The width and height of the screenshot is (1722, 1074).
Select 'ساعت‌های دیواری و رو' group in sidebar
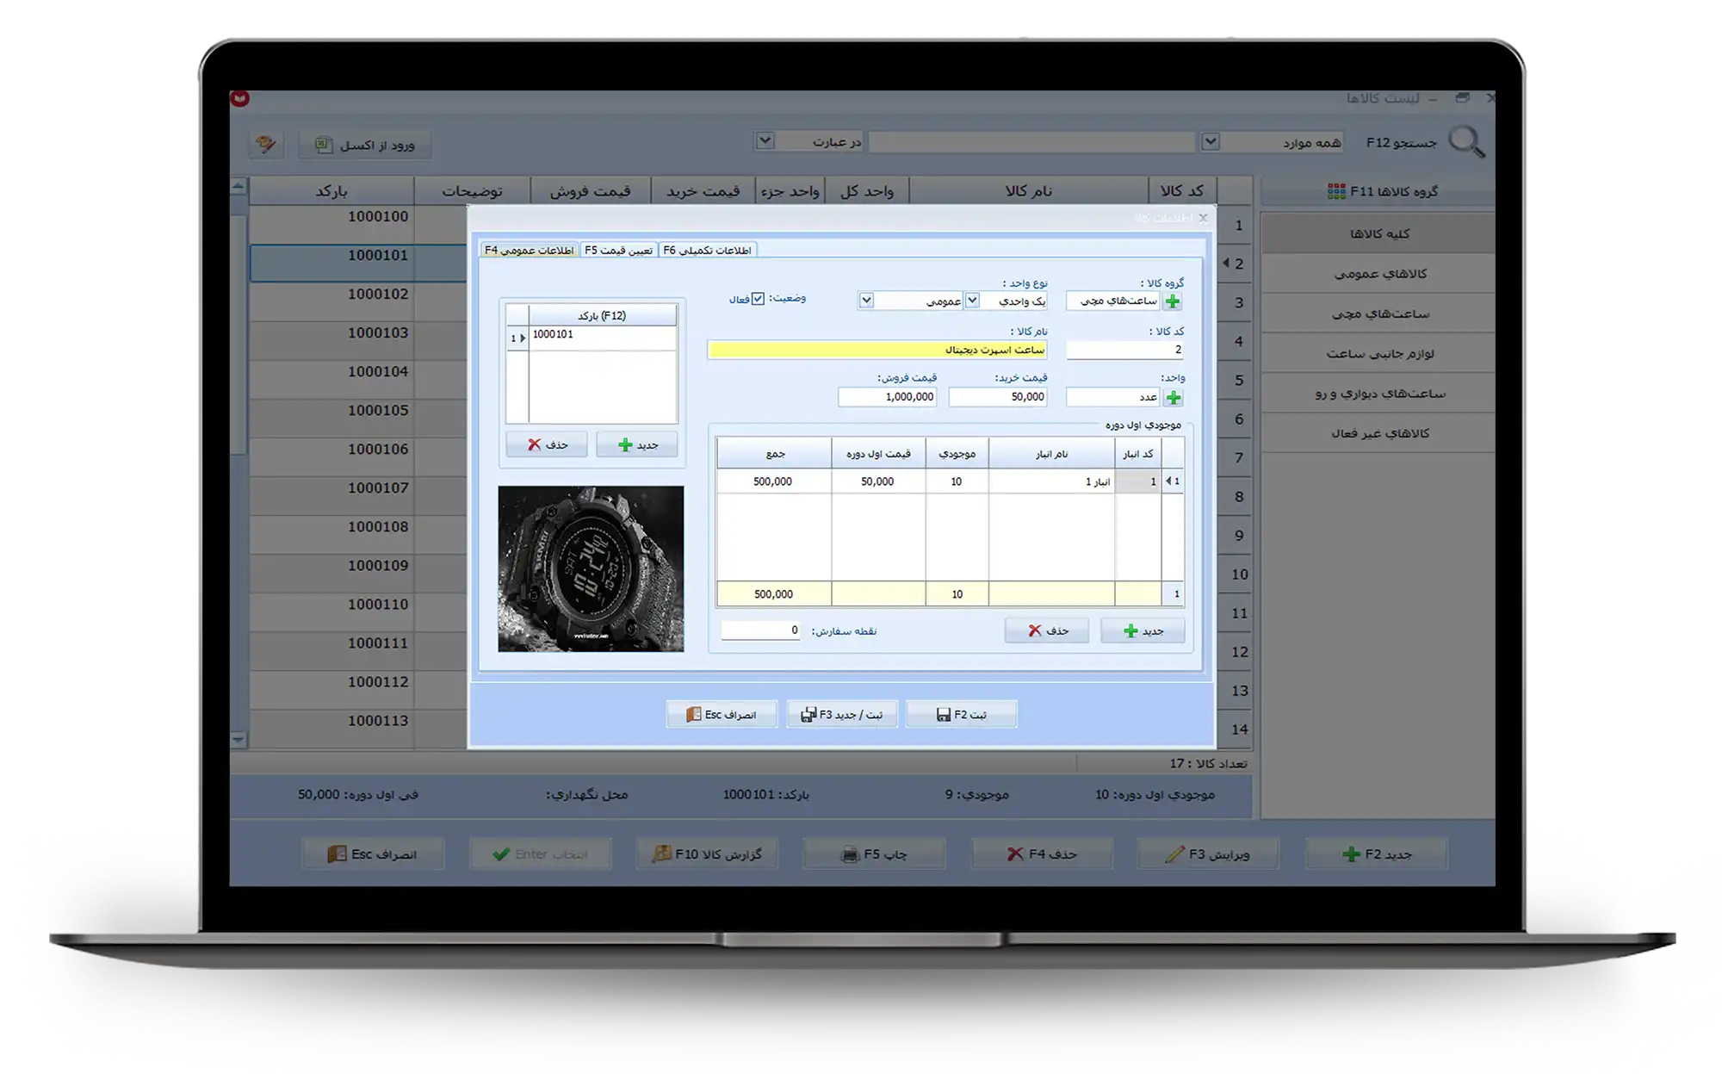coord(1378,394)
